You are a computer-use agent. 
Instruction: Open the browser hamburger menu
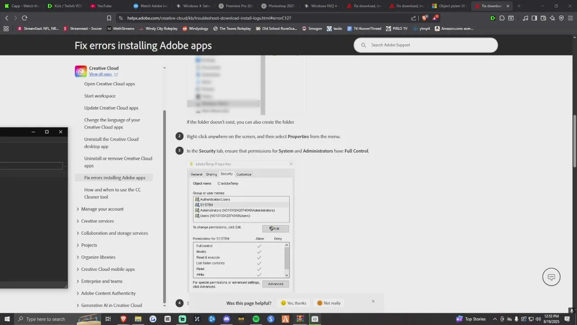(x=571, y=18)
